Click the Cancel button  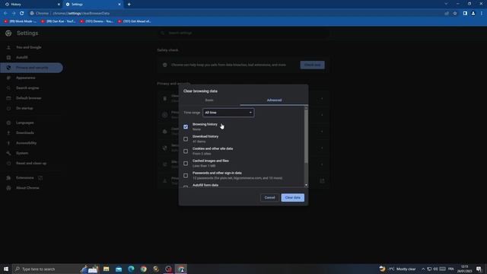click(269, 198)
